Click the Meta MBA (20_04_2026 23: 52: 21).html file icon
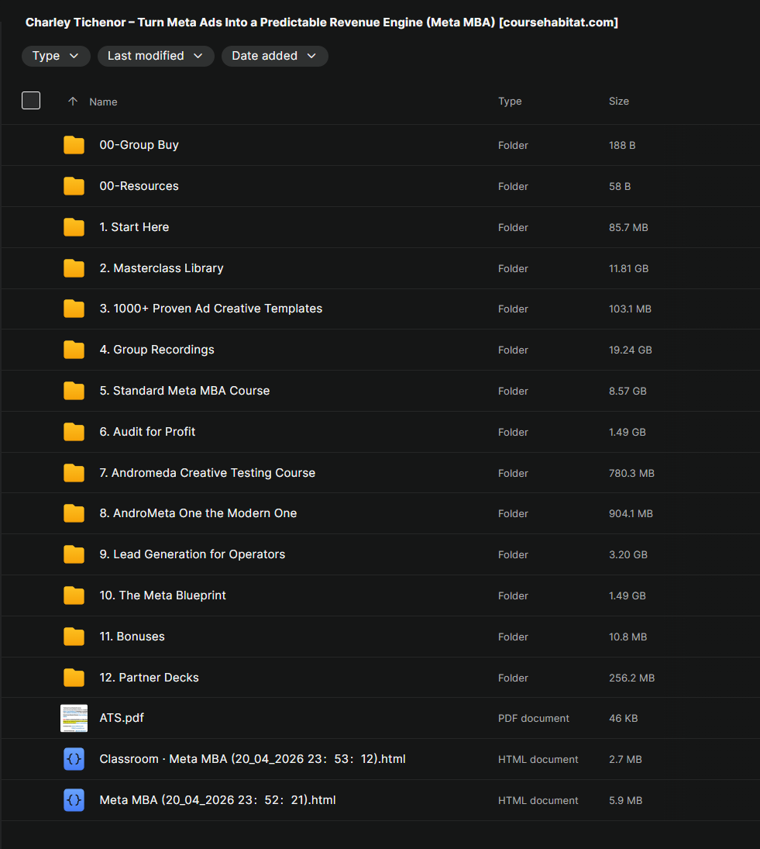Viewport: 760px width, 849px height. point(74,800)
